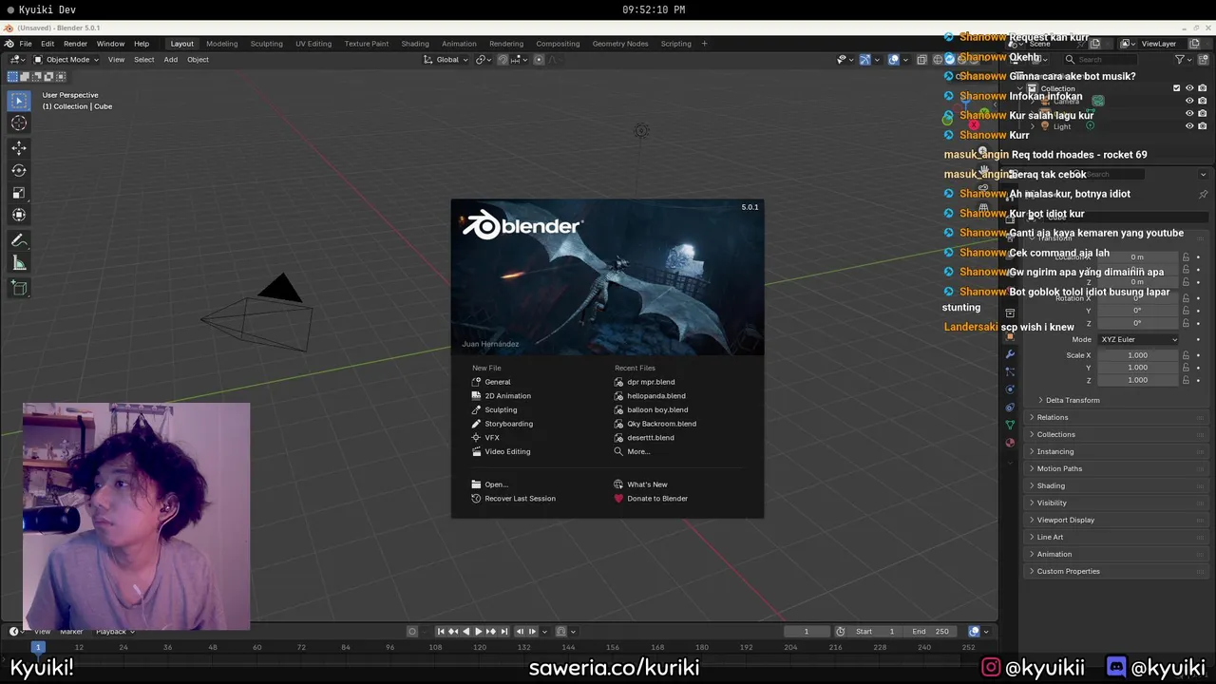Screen dimensions: 1216x684
Task: Open the File menu
Action: pyautogui.click(x=26, y=44)
